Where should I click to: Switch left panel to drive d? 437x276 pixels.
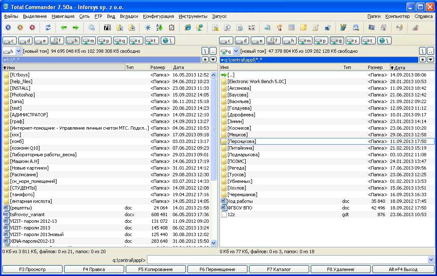(x=25, y=41)
